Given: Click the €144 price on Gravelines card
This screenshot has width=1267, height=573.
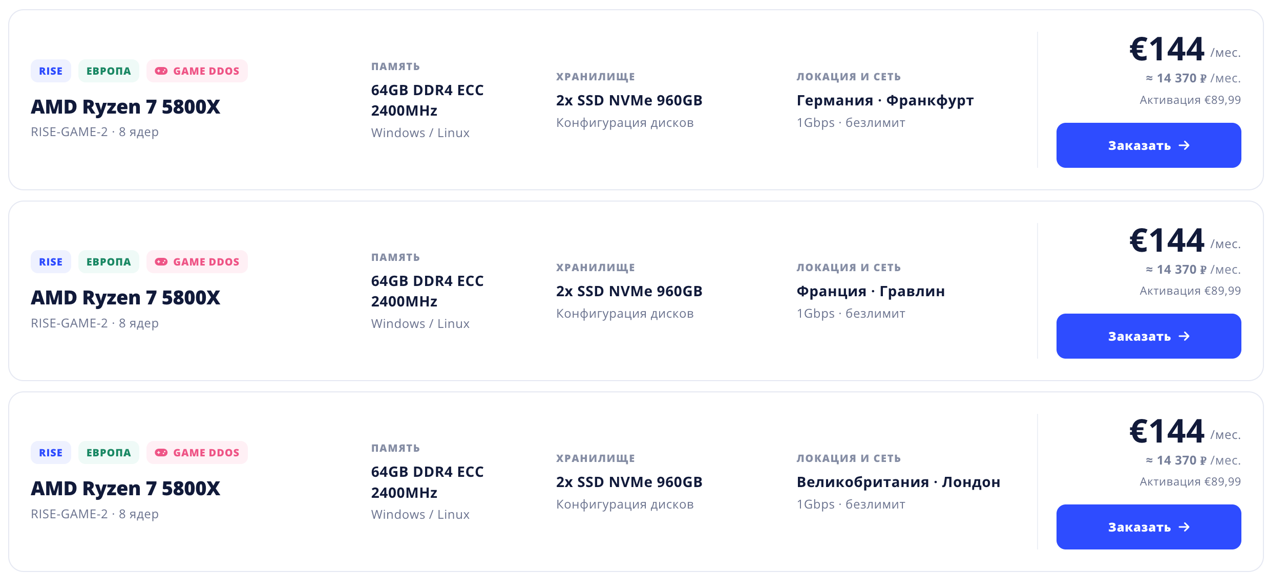Looking at the screenshot, I should 1167,240.
